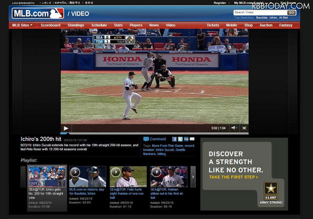313x219 pixels.
Task: Open the More From This Game tag
Action: coord(167,146)
